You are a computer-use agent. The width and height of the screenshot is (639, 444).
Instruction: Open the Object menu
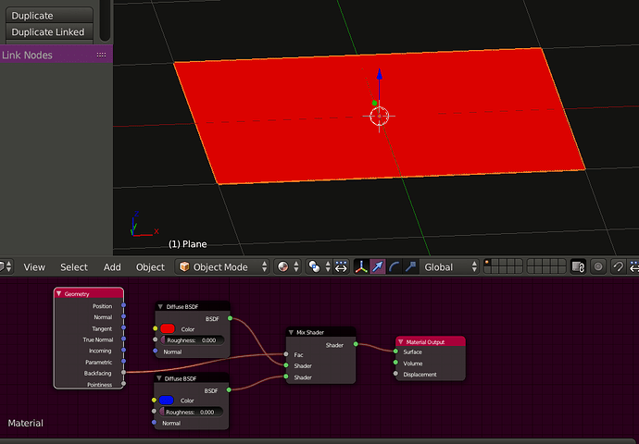point(150,267)
